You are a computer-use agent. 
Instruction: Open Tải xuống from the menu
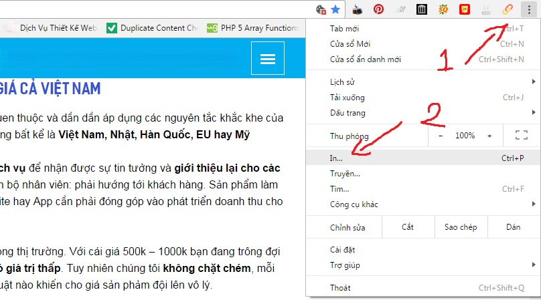(423, 98)
